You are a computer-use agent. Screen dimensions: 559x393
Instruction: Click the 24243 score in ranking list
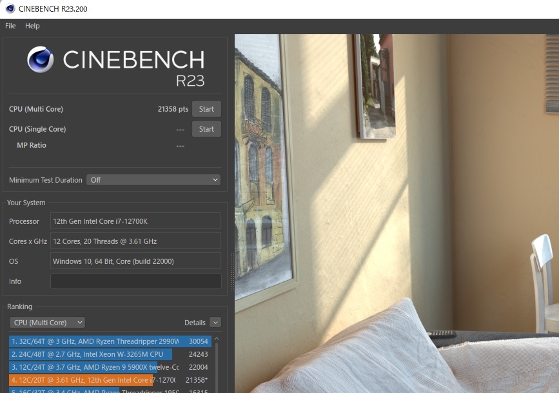point(198,354)
